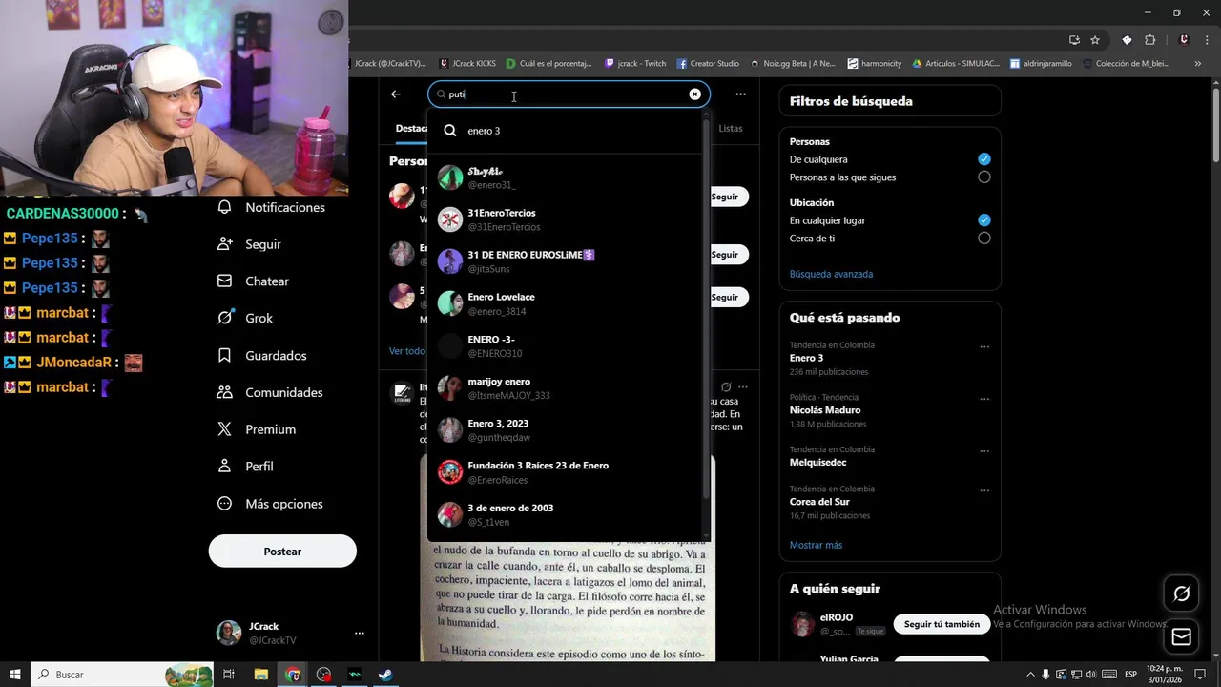Open the Chrome extensions puzzle icon
Image resolution: width=1221 pixels, height=687 pixels.
pos(1149,40)
